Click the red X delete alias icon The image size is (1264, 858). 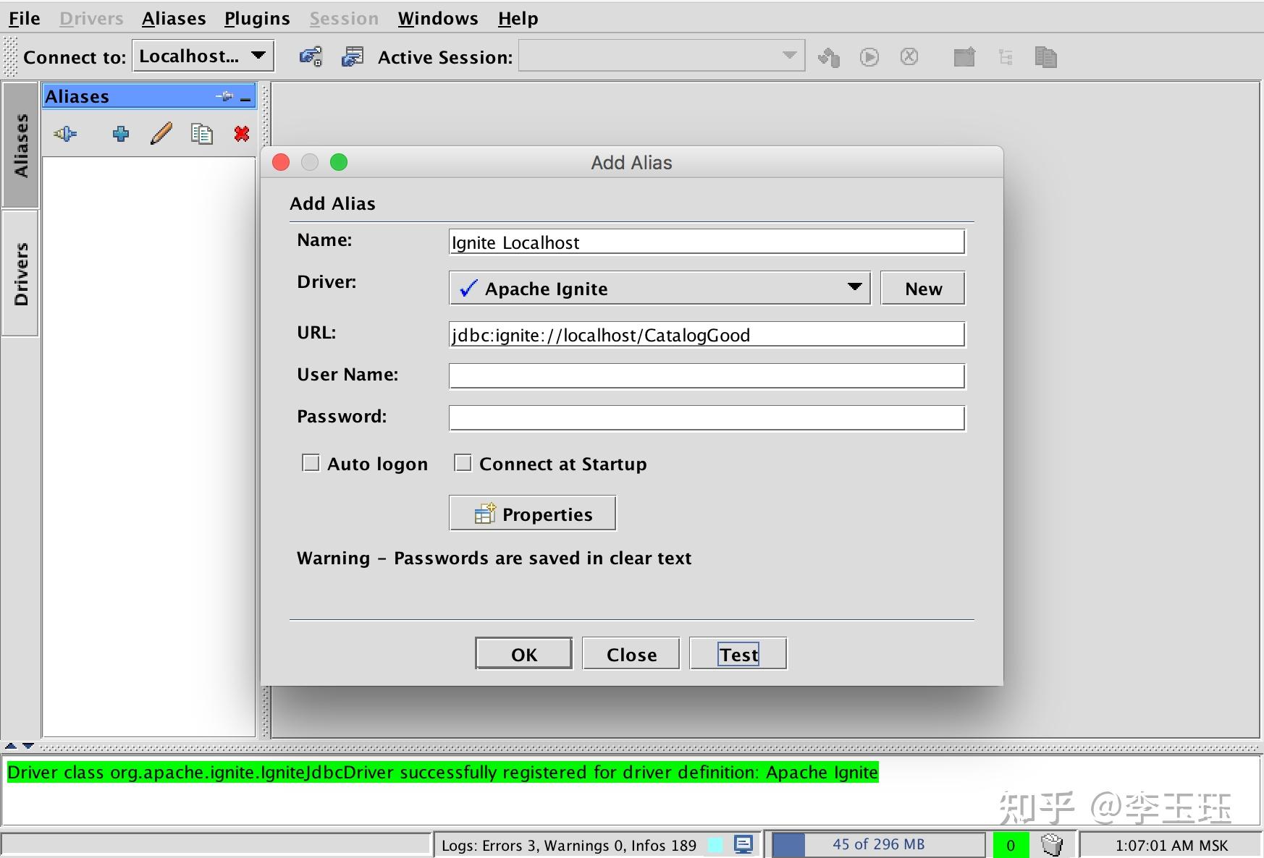(x=242, y=134)
